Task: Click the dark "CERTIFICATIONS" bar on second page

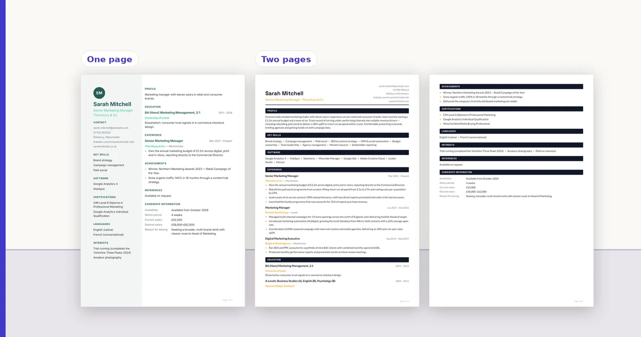Action: coord(511,109)
